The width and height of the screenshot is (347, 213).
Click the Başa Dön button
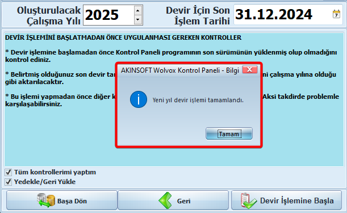coord(62,201)
